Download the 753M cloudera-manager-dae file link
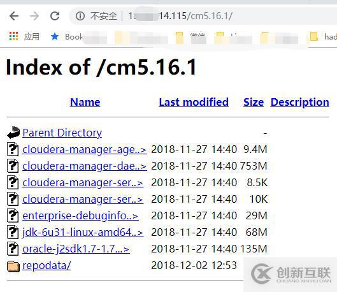 tap(85, 166)
